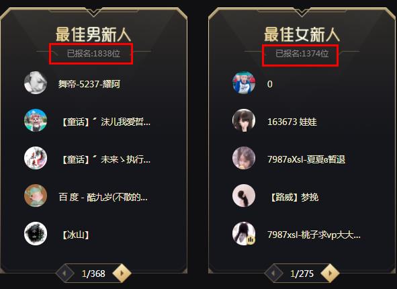Go to next page of 最佳男新人 list
397x289 pixels.
pos(122,273)
